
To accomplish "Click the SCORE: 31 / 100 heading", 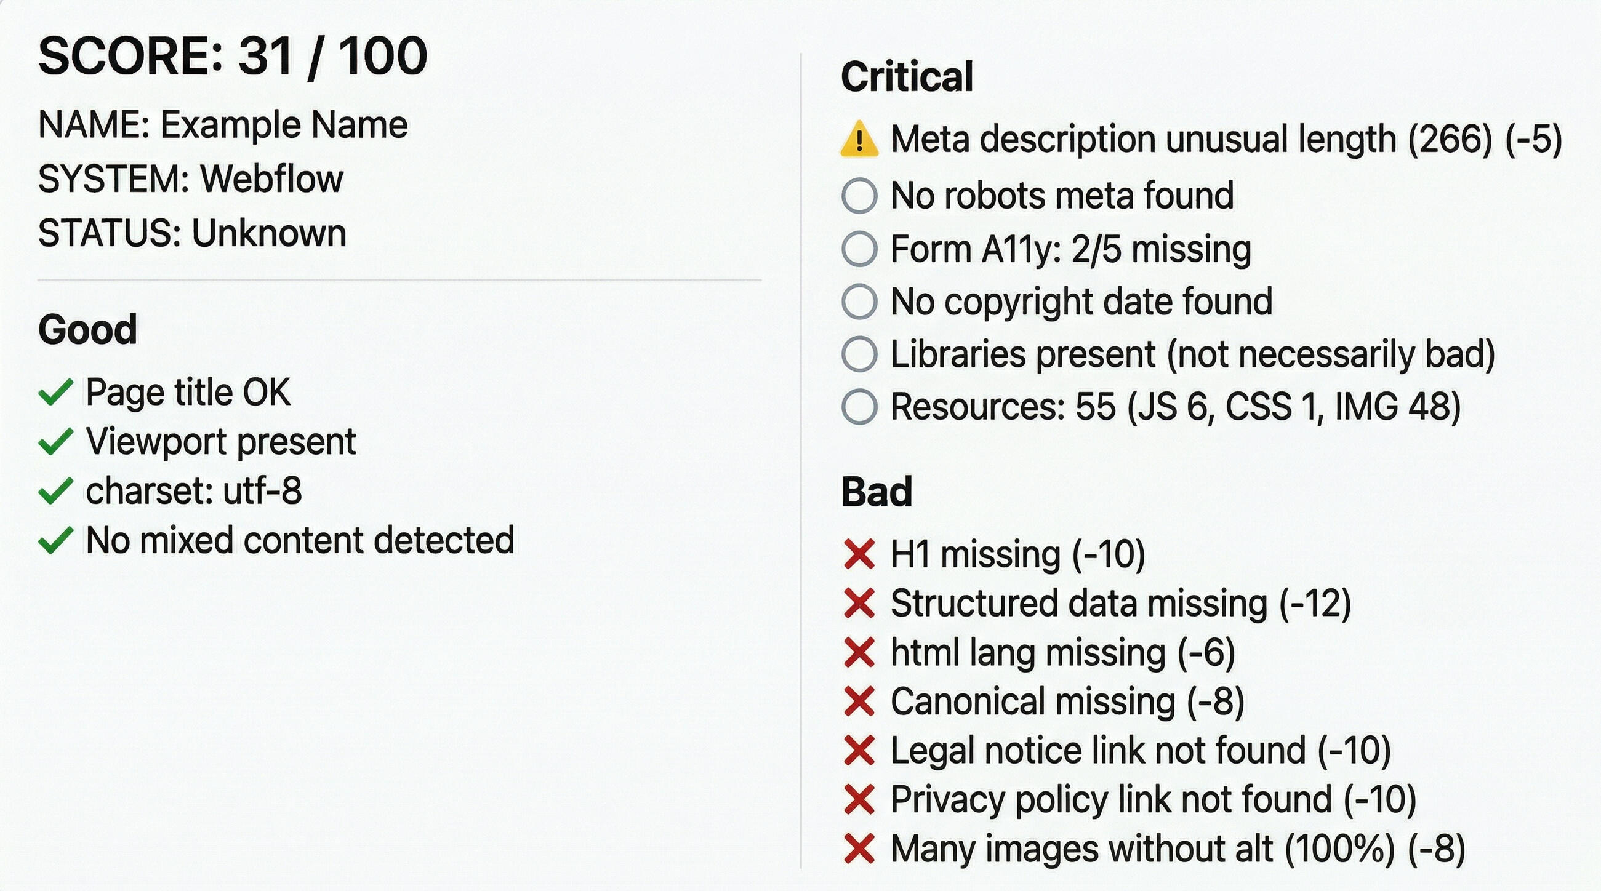I will [x=233, y=56].
